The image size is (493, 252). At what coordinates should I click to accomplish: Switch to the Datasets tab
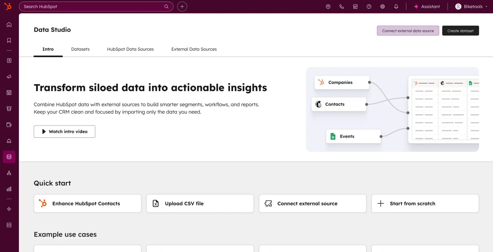coord(80,49)
